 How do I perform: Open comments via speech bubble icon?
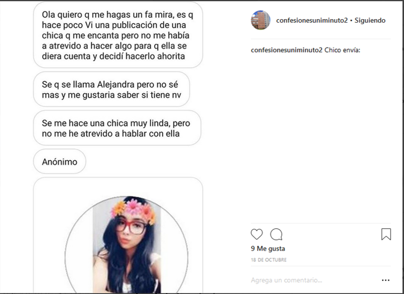[x=276, y=234]
